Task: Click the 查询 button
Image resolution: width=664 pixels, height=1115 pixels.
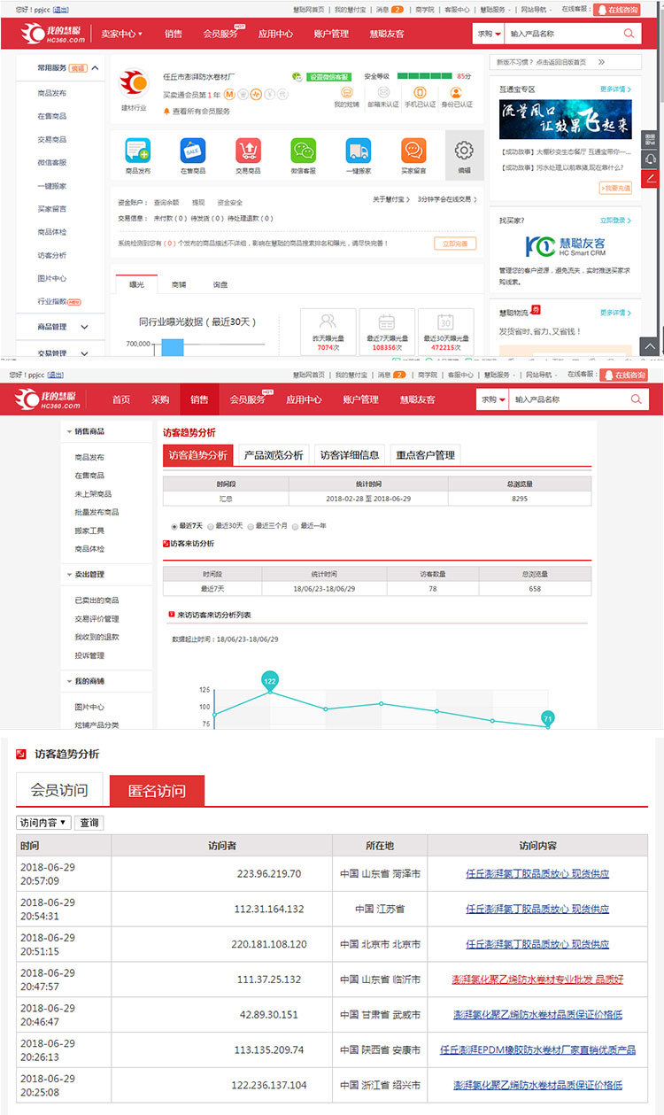Action: pos(89,823)
